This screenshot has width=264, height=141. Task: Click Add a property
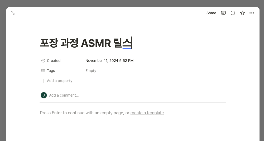60,81
